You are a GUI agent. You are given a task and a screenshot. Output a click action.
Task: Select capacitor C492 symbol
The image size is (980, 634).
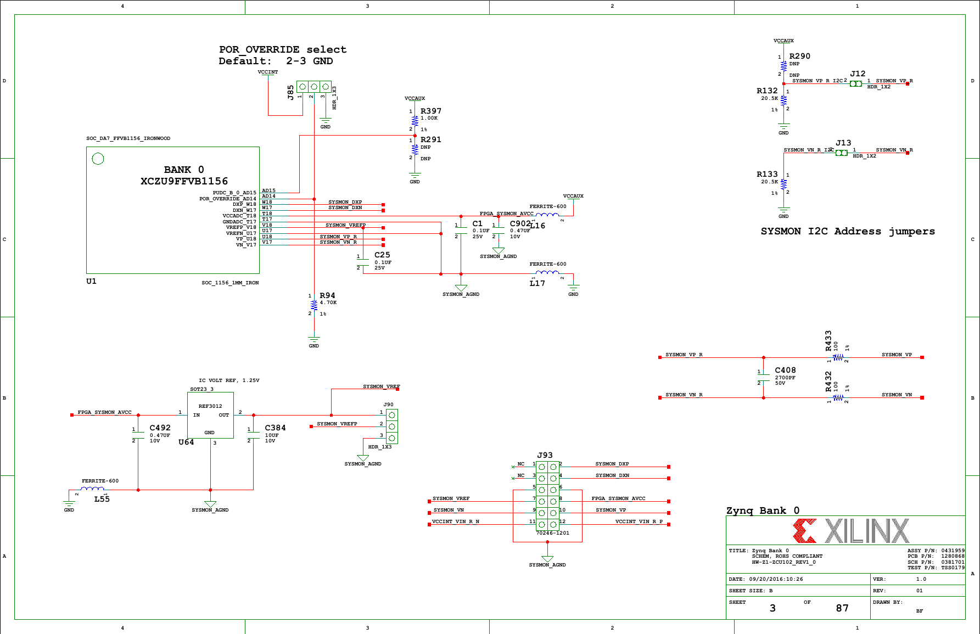[x=138, y=435]
